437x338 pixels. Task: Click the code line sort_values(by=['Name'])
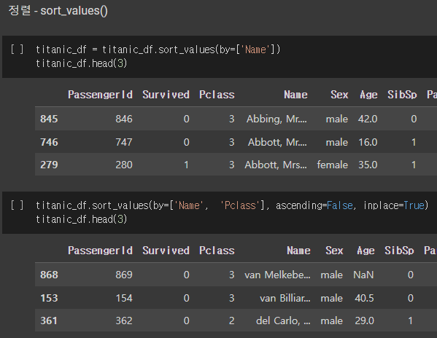pos(158,50)
